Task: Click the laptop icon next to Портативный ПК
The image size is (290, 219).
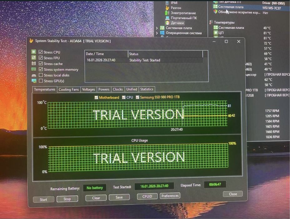Action: point(167,18)
